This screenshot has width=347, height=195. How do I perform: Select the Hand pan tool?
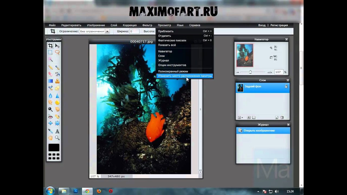pos(50,138)
